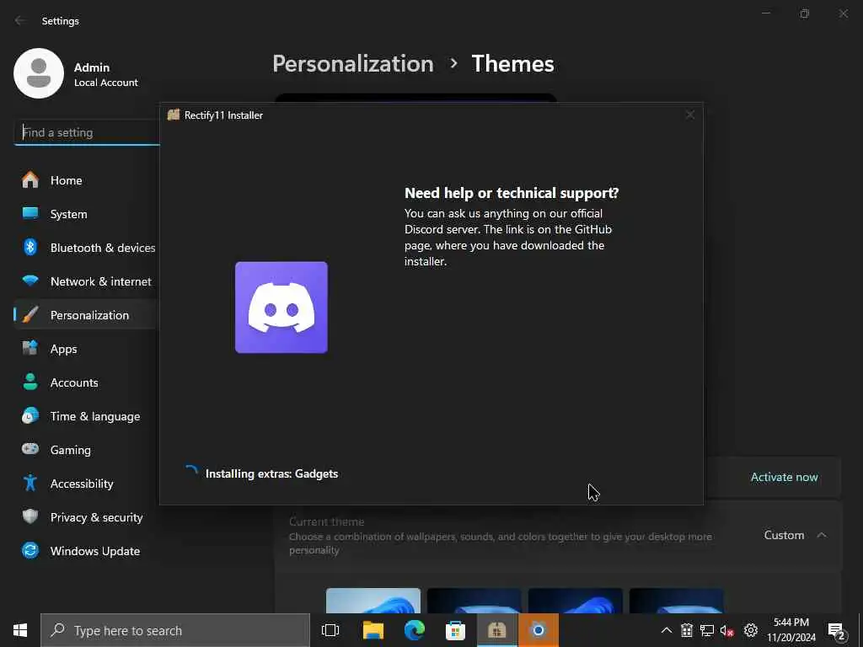
Task: Open Task View from taskbar
Action: pyautogui.click(x=330, y=630)
